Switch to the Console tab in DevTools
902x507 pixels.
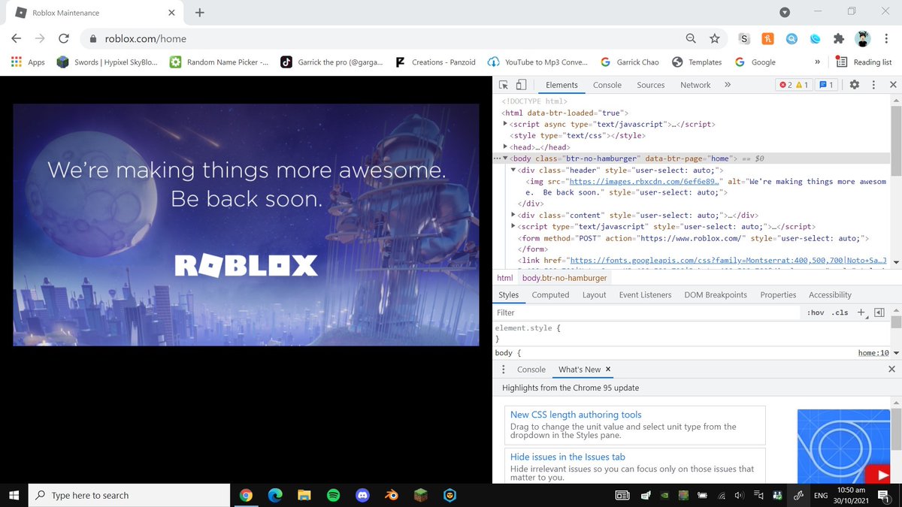coord(607,85)
